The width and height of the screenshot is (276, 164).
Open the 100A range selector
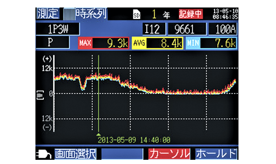pyautogui.click(x=223, y=29)
